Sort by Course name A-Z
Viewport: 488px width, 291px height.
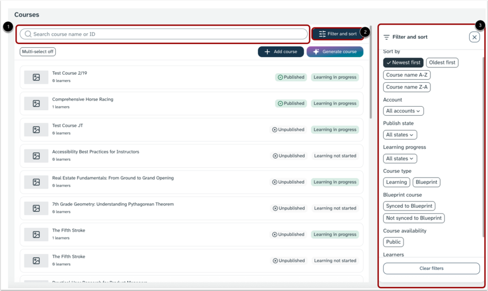coord(407,75)
